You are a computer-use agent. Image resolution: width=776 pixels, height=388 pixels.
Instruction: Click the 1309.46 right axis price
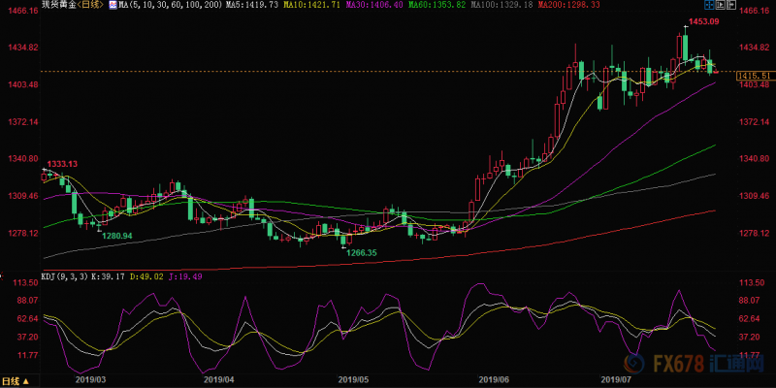coord(754,196)
